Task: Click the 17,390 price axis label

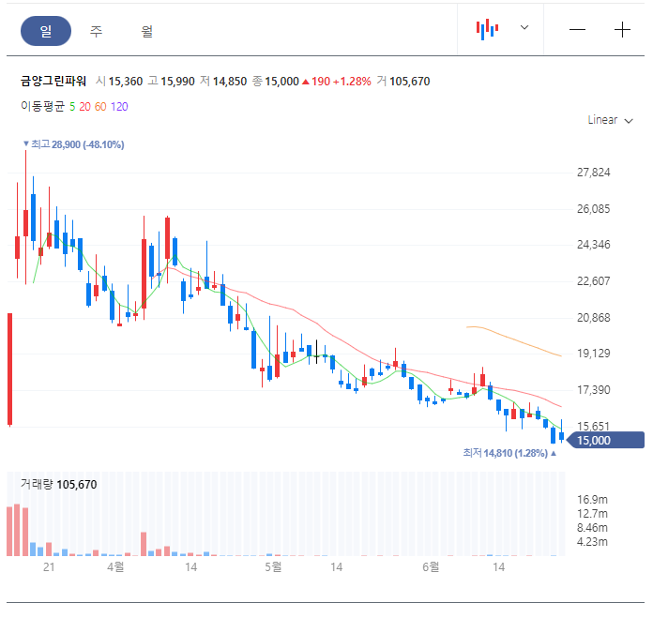Action: coord(594,390)
